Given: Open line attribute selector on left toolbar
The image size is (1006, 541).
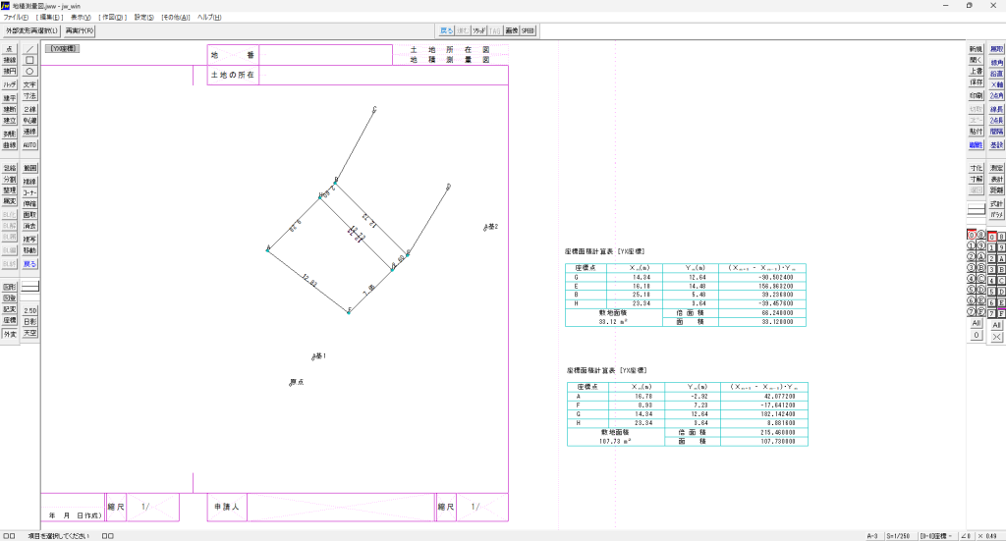Looking at the screenshot, I should [x=29, y=286].
